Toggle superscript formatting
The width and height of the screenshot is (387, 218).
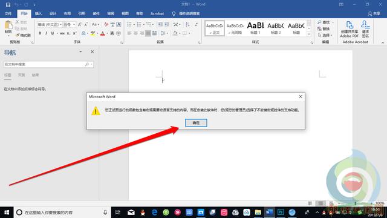[x=74, y=33]
